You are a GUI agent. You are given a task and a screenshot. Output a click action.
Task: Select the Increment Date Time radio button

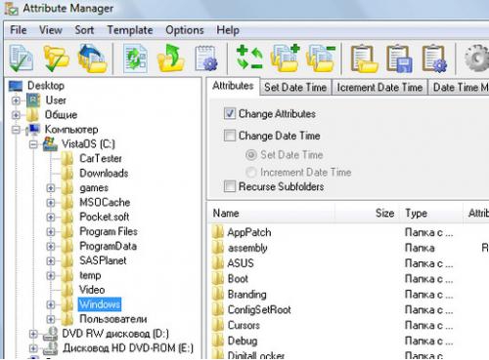(251, 172)
